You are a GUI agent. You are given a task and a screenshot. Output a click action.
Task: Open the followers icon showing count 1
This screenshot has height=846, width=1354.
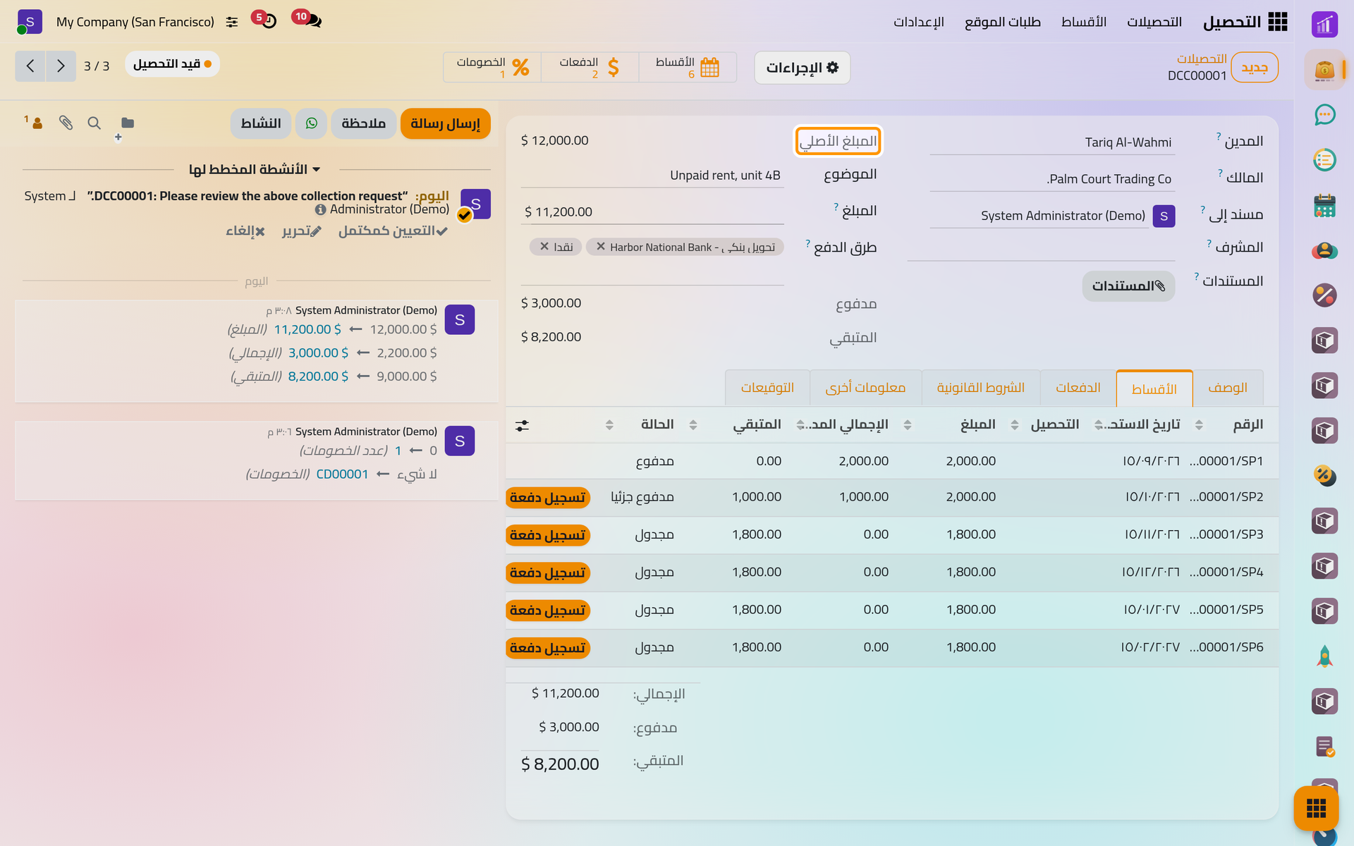[x=35, y=123]
